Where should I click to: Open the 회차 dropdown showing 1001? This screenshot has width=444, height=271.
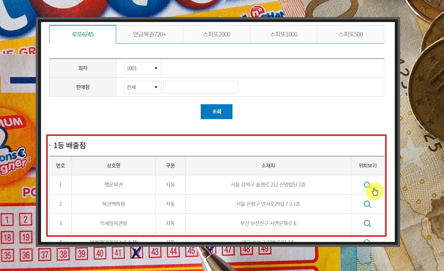(142, 68)
